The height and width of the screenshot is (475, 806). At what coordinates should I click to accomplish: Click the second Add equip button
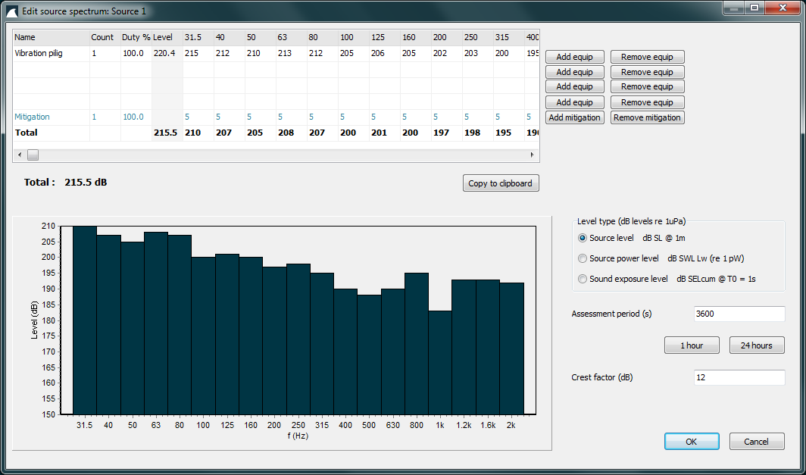click(574, 71)
